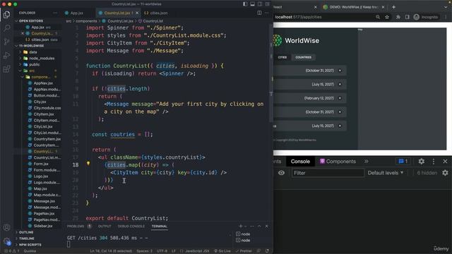Viewport: 452px width, 254px height.
Task: Delete the city dated February 12, 2027
Action: [340, 98]
